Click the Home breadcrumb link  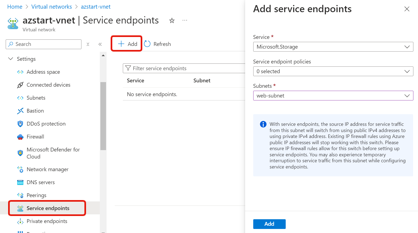click(15, 7)
